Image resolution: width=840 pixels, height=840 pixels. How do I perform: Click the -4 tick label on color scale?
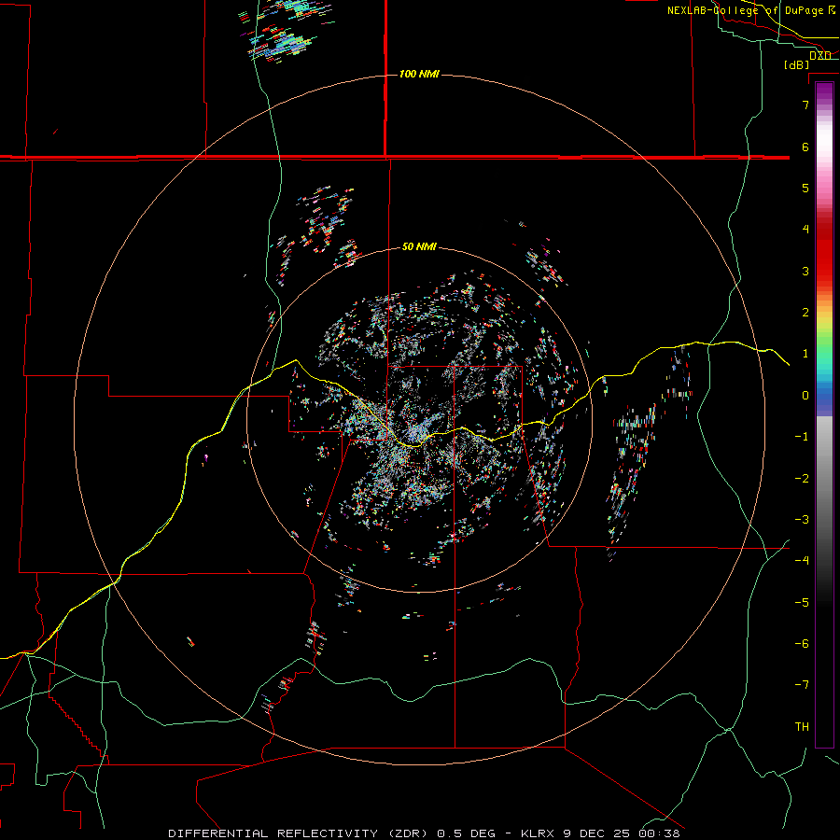coord(802,561)
